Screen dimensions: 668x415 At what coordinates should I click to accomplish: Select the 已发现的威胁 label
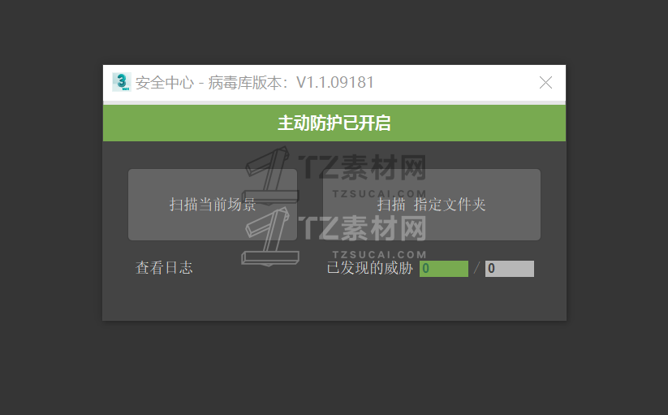pyautogui.click(x=370, y=268)
